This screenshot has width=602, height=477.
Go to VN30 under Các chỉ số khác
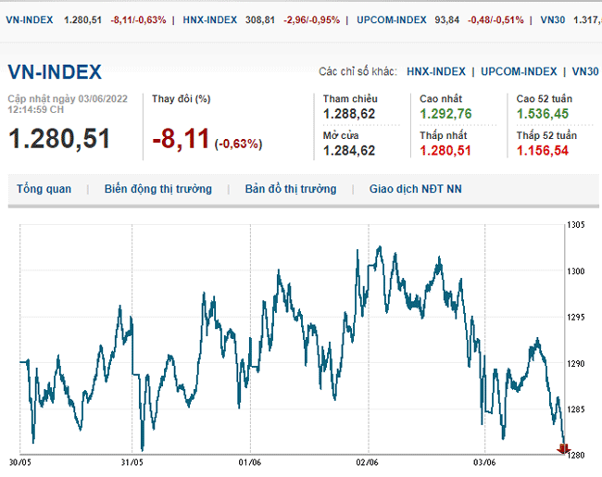(584, 71)
